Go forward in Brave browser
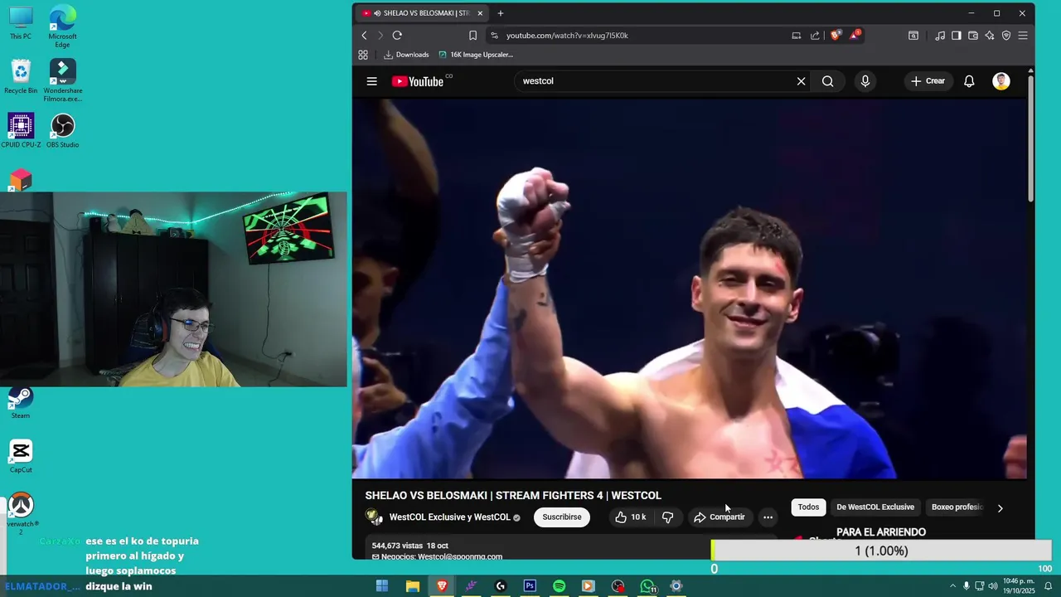Screen dimensions: 1061x597 (x=380, y=36)
